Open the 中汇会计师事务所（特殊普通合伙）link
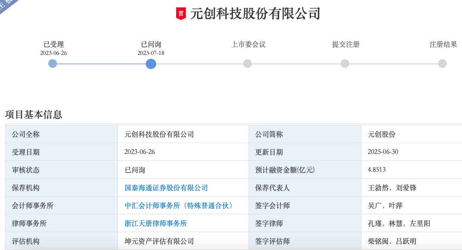The image size is (462, 250). 180,206
